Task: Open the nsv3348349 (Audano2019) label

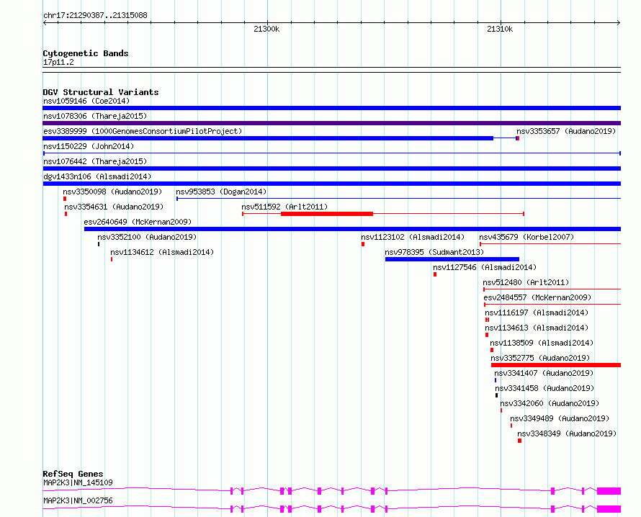Action: click(567, 433)
